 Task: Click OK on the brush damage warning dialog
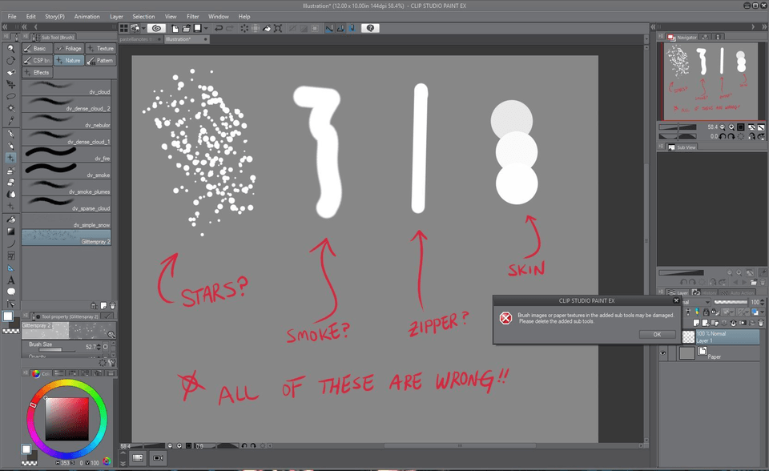[657, 335]
